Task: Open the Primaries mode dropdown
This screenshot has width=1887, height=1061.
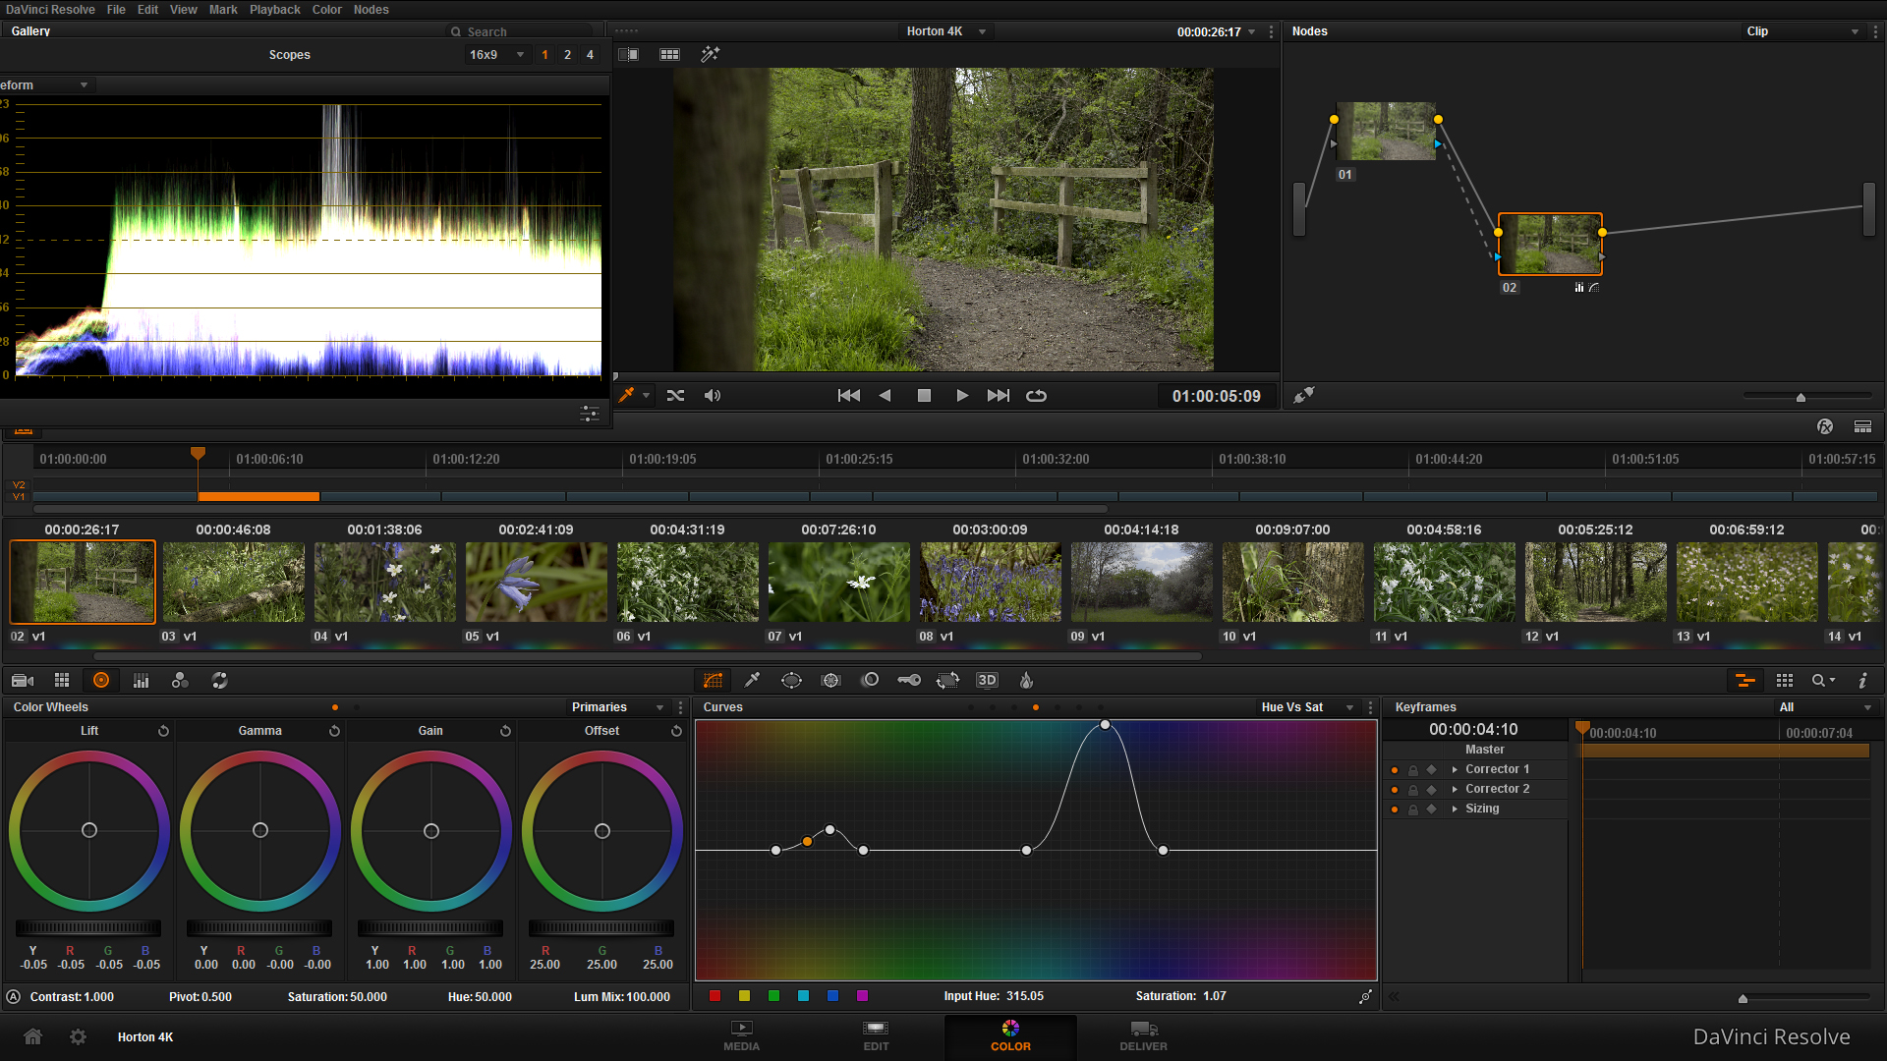Action: [618, 707]
